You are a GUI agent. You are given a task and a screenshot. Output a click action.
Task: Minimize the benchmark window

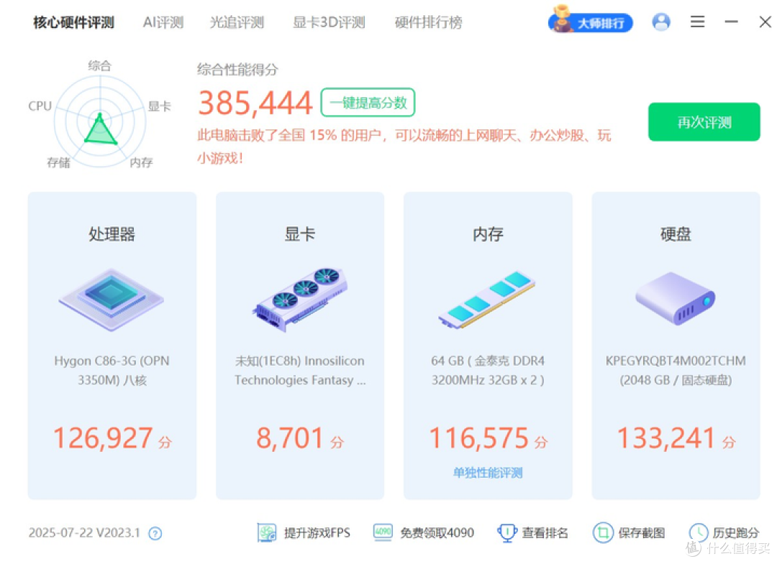tap(731, 22)
